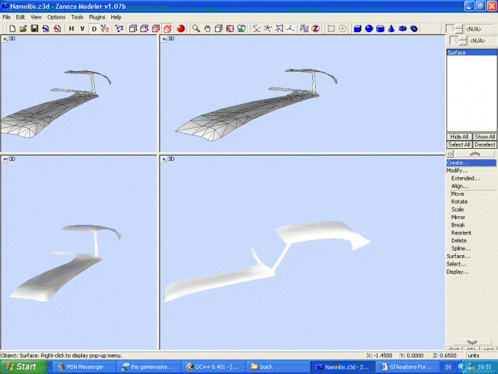Create a blue cylinder primitive
Viewport: 498px width, 374px height.
[380, 28]
